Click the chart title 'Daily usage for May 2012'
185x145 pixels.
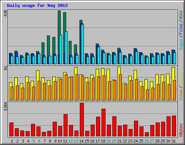pos(37,5)
